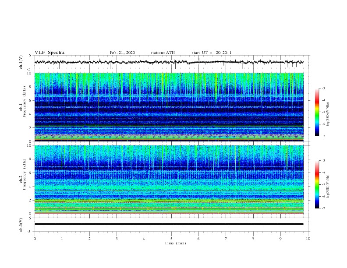Select the date text "Feb. 21, 2020"
The height and width of the screenshot is (268, 347).
(x=122, y=53)
